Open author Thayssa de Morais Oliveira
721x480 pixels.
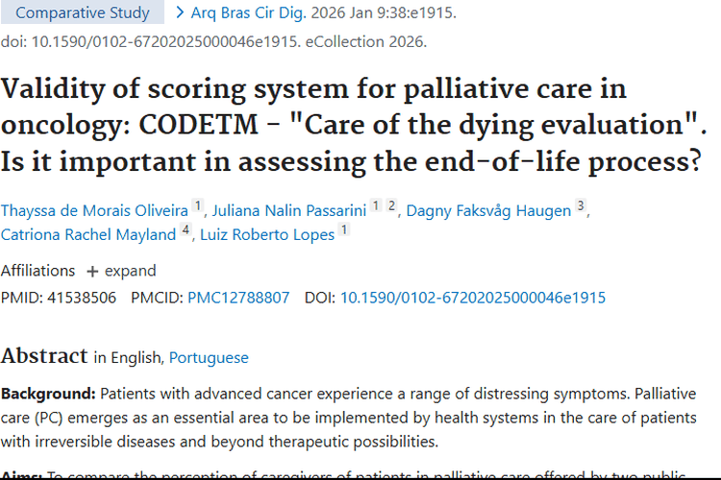click(x=94, y=211)
